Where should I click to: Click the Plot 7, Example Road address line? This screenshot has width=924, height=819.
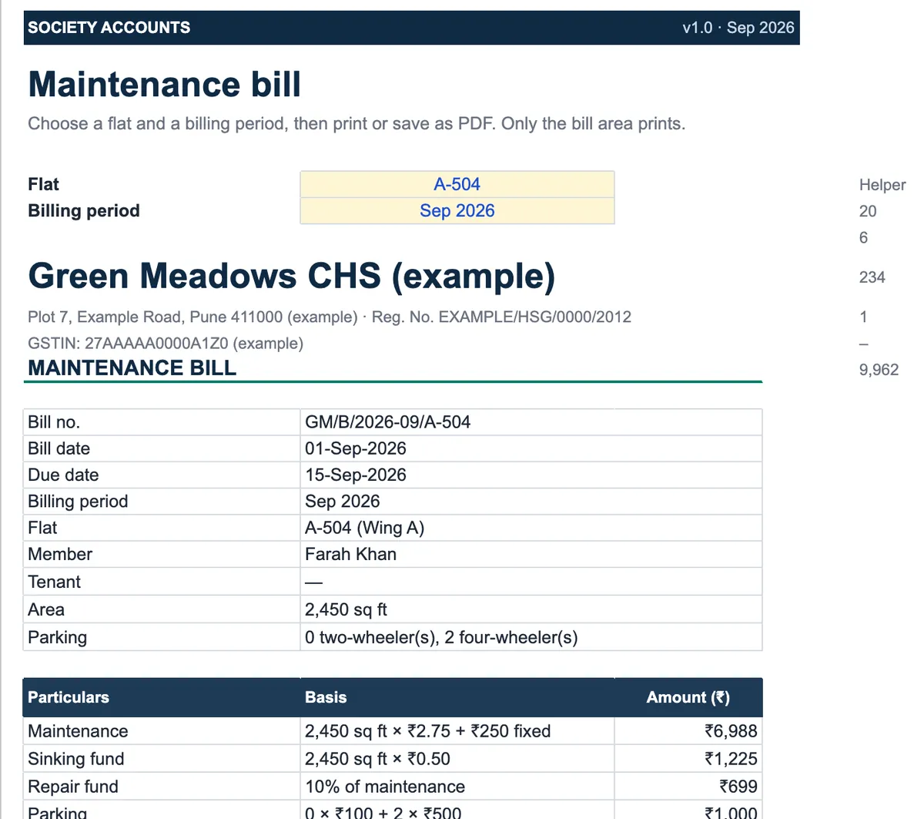tap(330, 317)
